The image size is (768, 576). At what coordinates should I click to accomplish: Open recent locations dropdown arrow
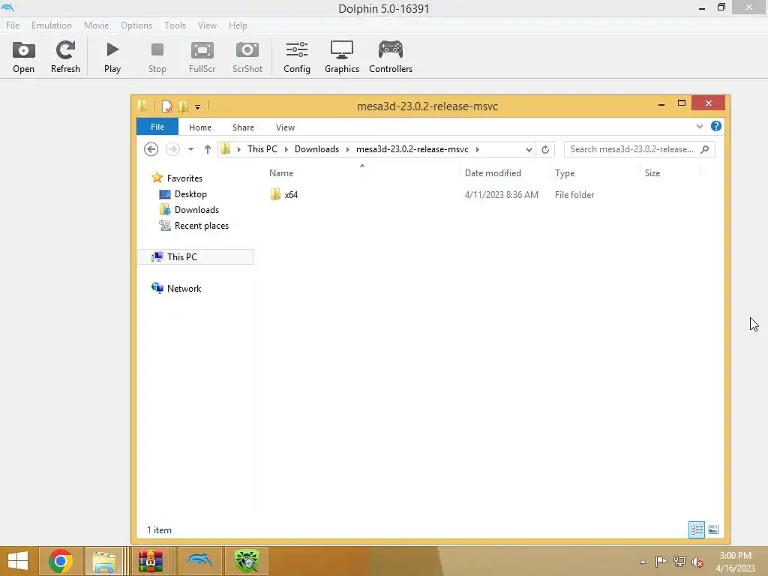190,149
